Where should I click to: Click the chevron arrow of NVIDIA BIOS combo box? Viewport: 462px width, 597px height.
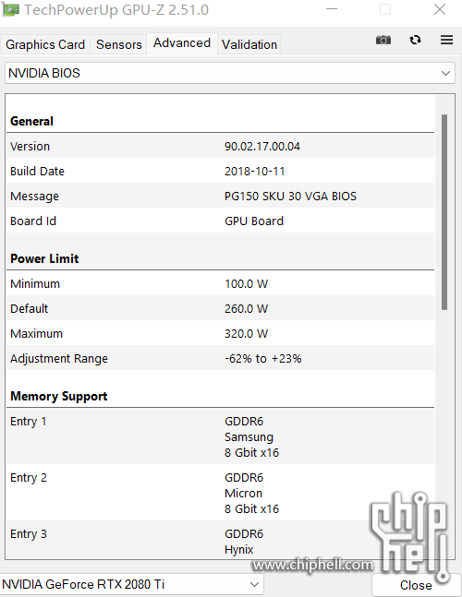click(445, 73)
